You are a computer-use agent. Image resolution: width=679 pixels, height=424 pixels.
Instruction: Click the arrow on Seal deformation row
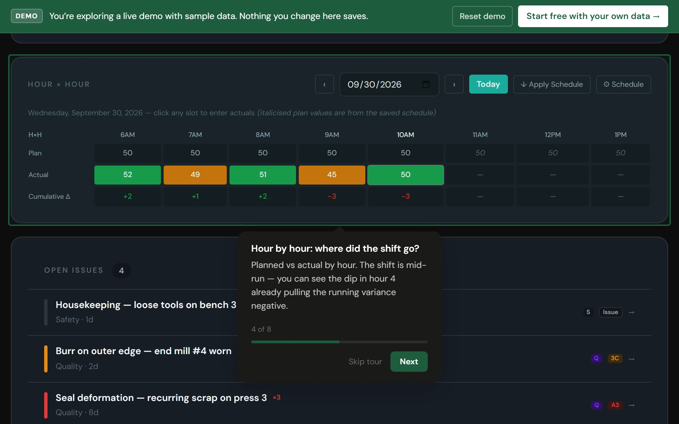(x=631, y=405)
